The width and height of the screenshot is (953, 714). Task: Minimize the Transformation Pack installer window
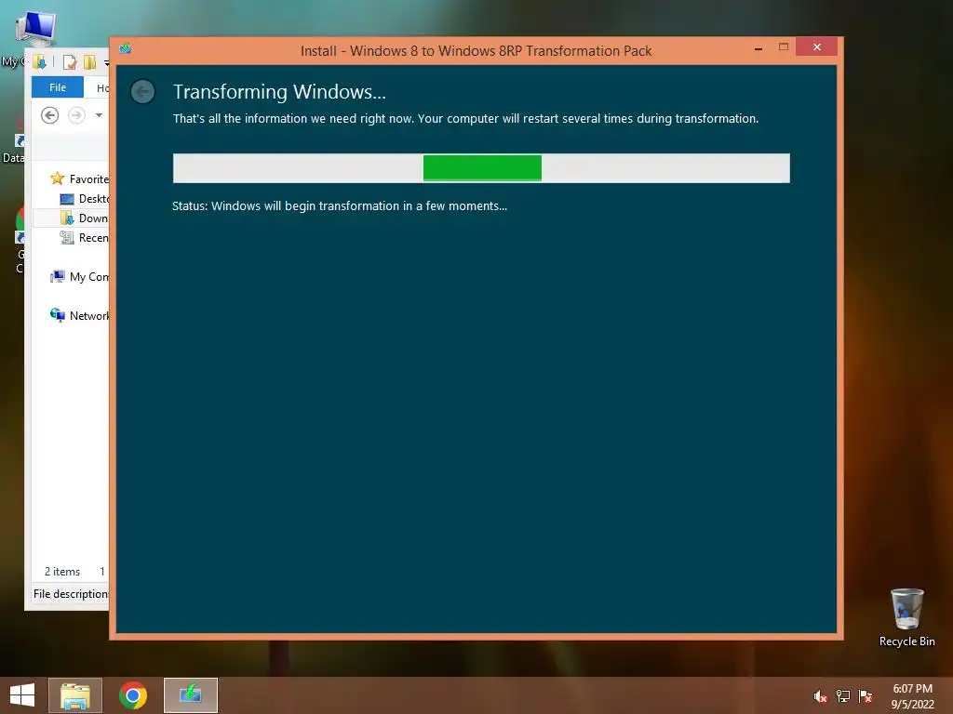coord(758,48)
